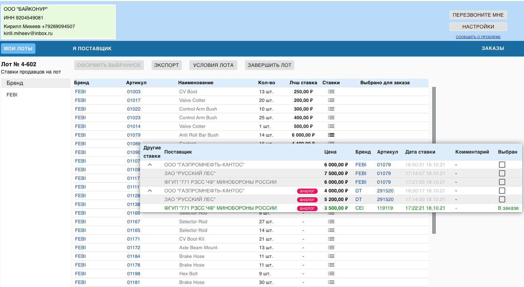524x287 pixels.
Task: Open НАСТРОЙКИ
Action: click(478, 27)
